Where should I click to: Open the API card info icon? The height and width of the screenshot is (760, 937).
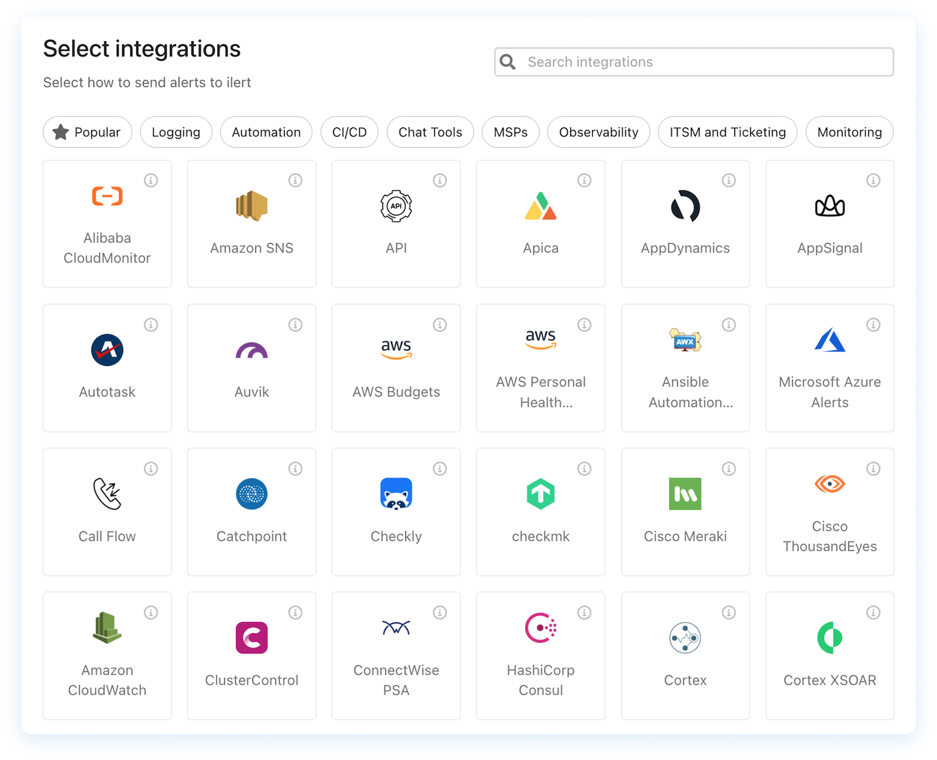440,180
